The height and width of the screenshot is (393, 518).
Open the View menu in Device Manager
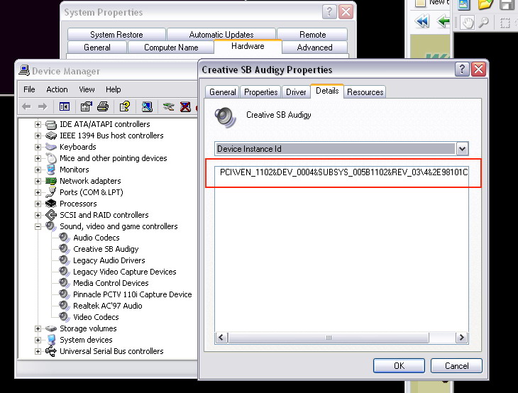point(87,89)
